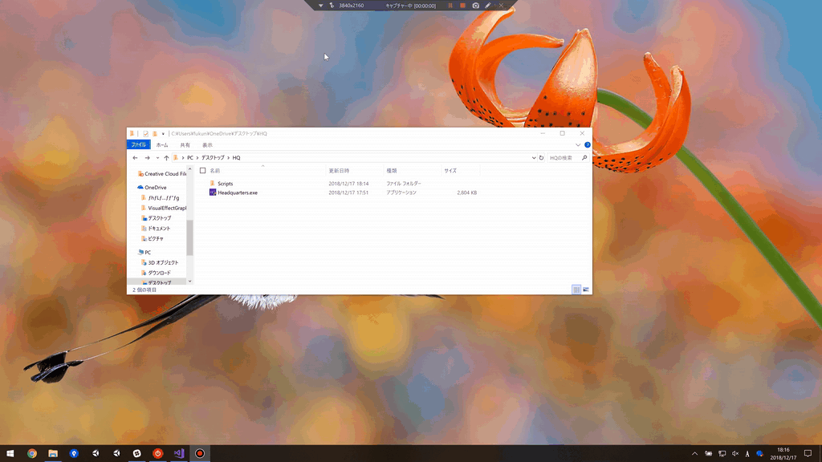Screen dimensions: 822x462
Task: Select Creative Cloud Files in navigation pane
Action: (x=165, y=174)
